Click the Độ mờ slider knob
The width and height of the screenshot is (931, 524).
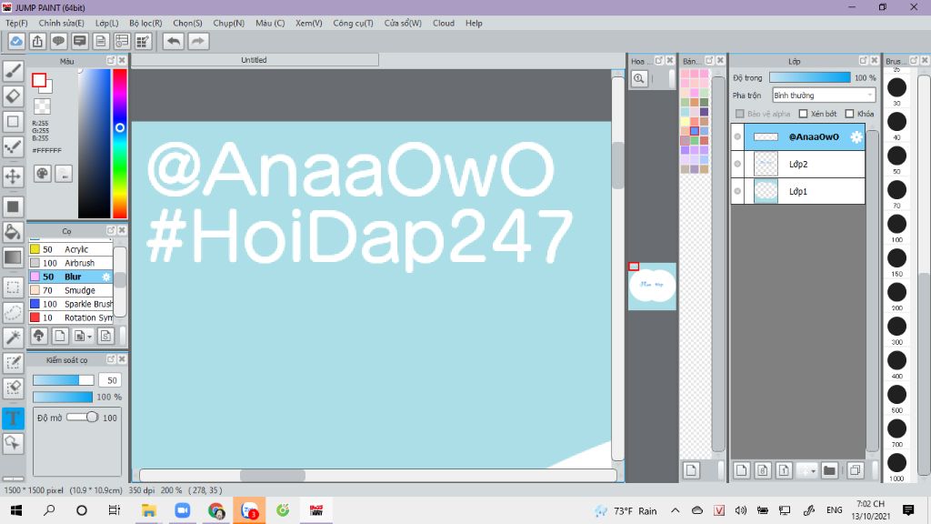point(92,417)
